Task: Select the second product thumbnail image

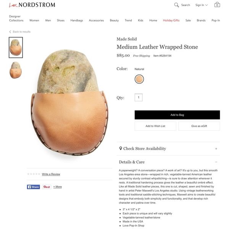Action: coord(16,70)
